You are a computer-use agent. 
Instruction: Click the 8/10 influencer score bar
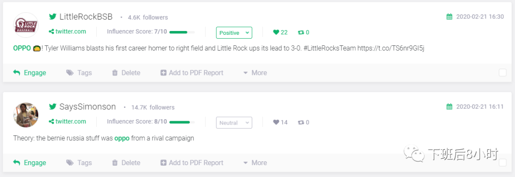pyautogui.click(x=182, y=122)
